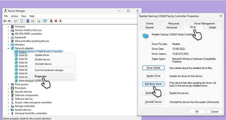The image size is (226, 120).
Task: Select the Print queues tree item
Action: click(x=21, y=84)
